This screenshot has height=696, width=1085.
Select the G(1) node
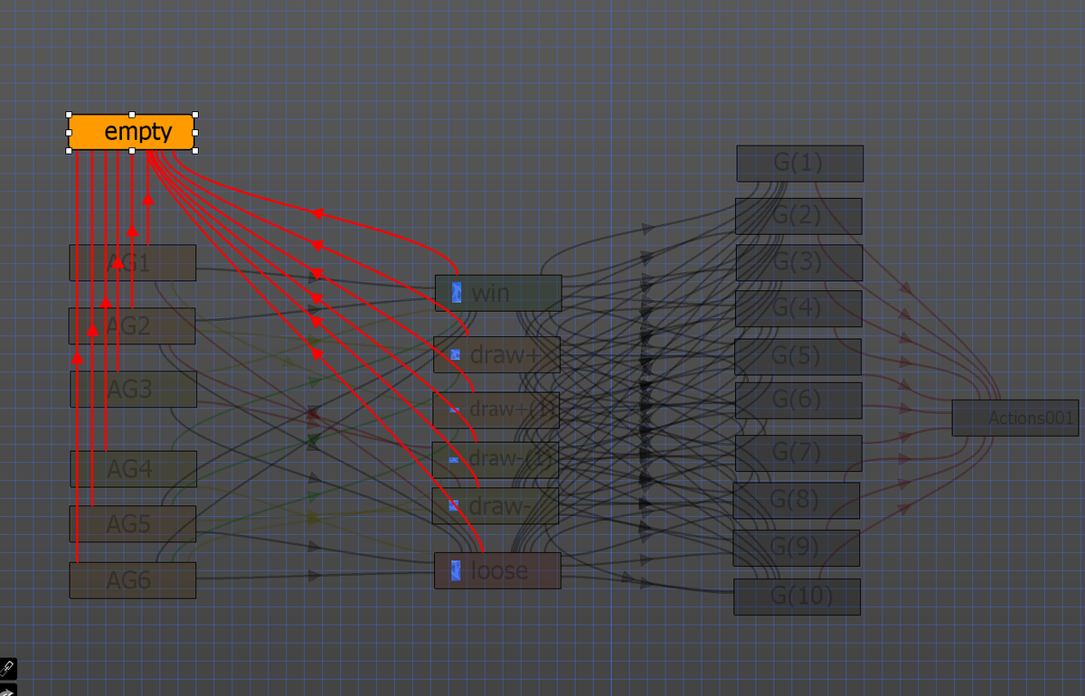click(x=800, y=164)
